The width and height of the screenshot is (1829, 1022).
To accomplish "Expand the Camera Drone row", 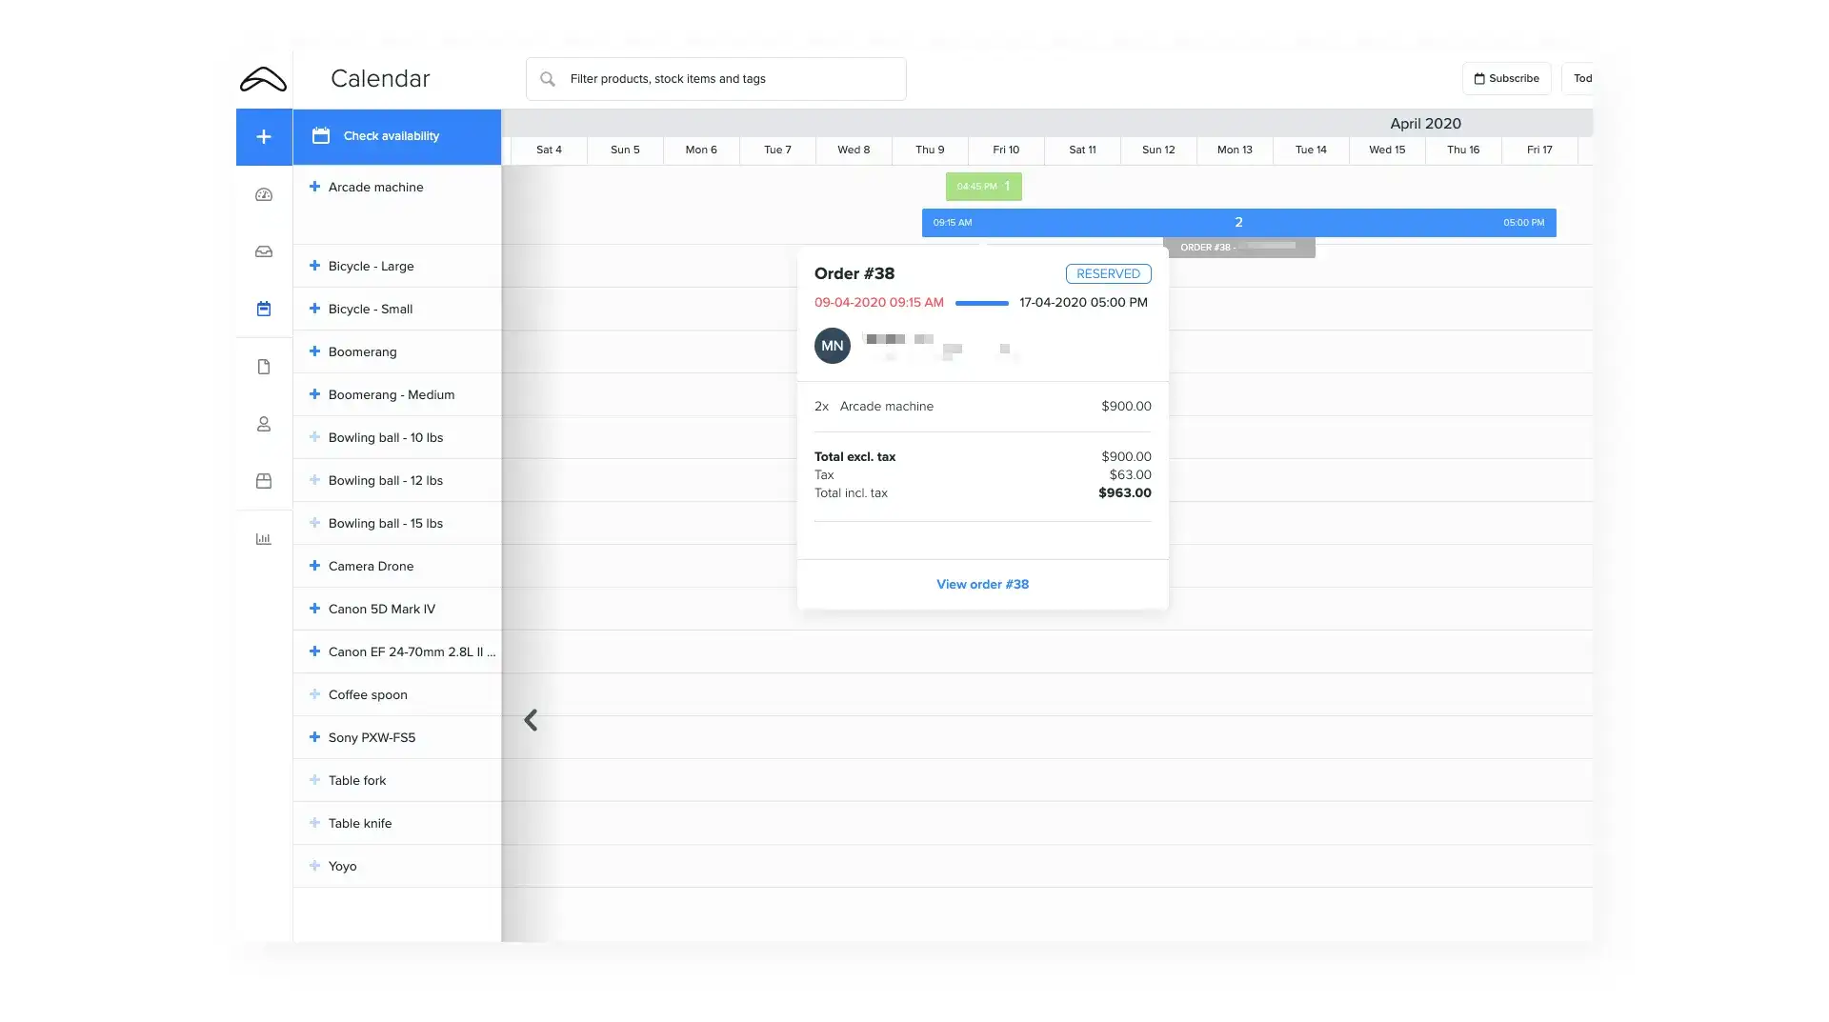I will coord(314,566).
